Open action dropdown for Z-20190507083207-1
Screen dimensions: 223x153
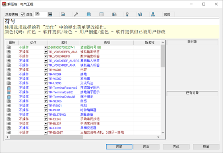pos(45,47)
